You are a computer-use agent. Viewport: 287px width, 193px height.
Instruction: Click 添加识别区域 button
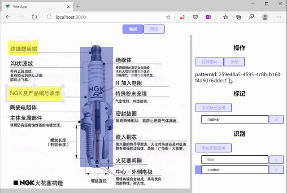[x=213, y=148]
